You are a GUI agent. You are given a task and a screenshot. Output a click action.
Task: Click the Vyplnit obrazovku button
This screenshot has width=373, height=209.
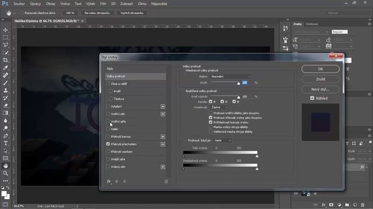click(x=132, y=13)
